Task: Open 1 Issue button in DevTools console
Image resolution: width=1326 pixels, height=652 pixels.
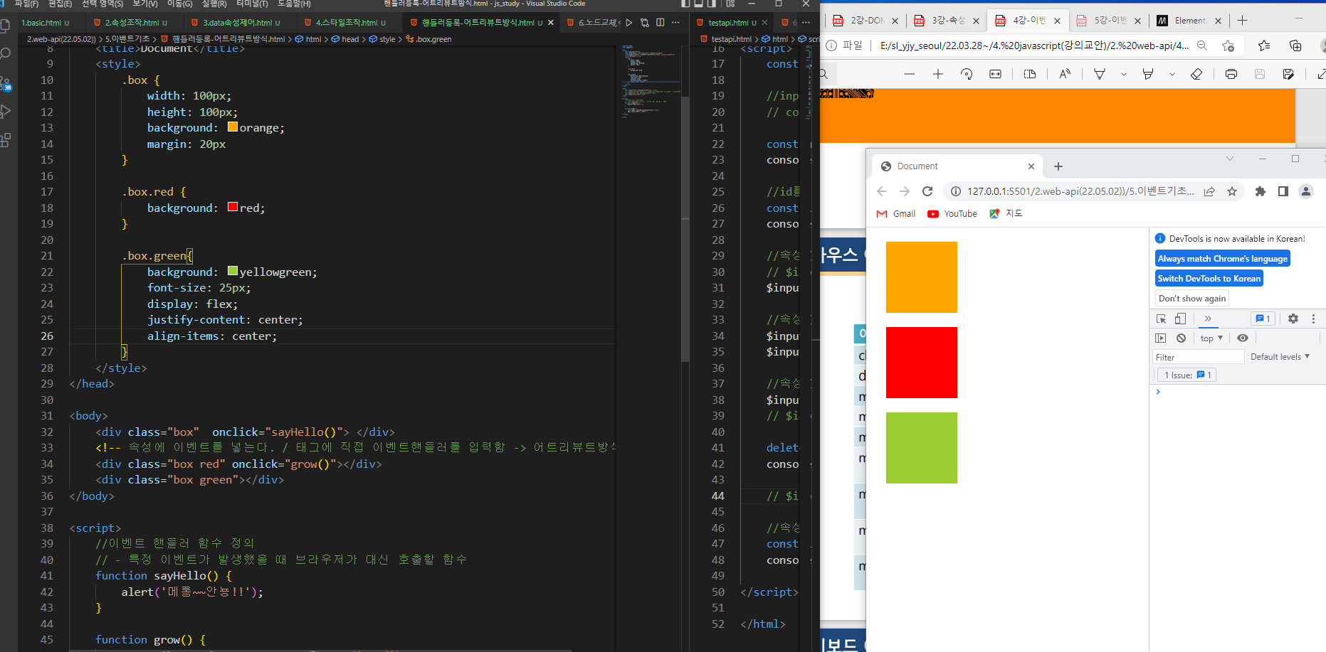Action: pyautogui.click(x=1187, y=375)
